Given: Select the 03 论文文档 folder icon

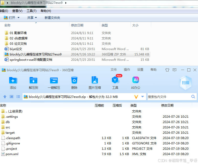Looking at the screenshot, I should pyautogui.click(x=6, y=44).
